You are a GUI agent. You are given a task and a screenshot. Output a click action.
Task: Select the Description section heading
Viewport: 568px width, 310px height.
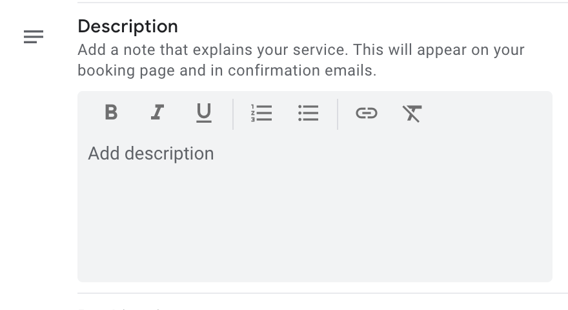coord(128,26)
